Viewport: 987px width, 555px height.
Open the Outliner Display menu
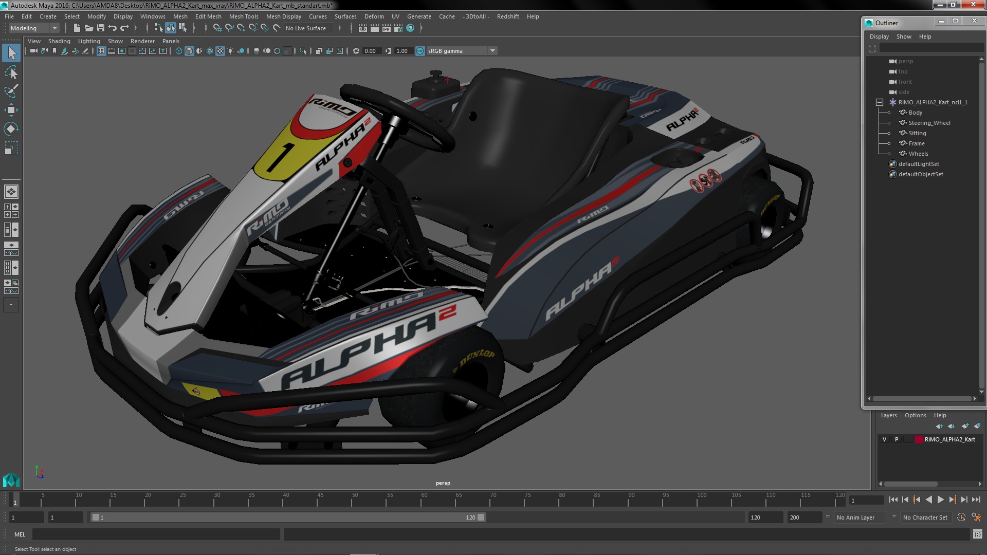click(x=879, y=36)
